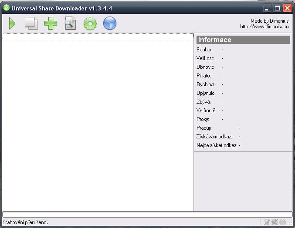Click the middle crossed-out globe status icon
The image size is (295, 228).
click(275, 222)
